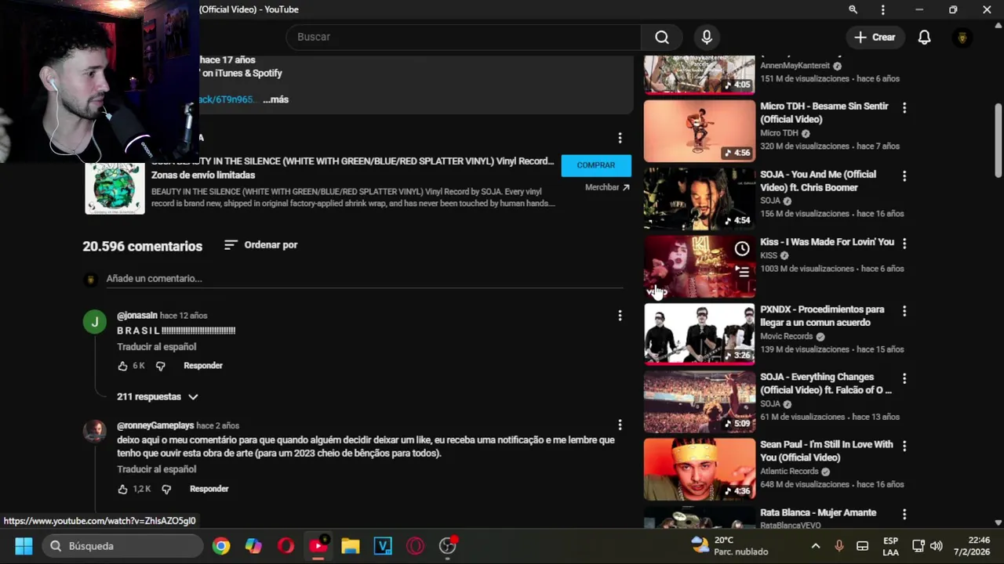Open the account avatar menu

pos(962,37)
